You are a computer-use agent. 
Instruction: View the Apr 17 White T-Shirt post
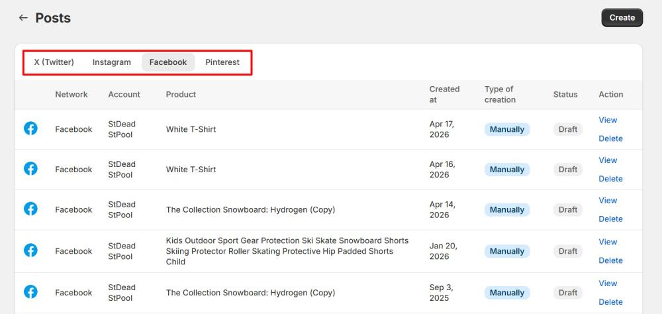pyautogui.click(x=608, y=120)
